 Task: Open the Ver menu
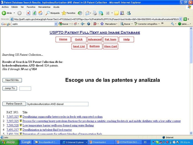coord(22,7)
